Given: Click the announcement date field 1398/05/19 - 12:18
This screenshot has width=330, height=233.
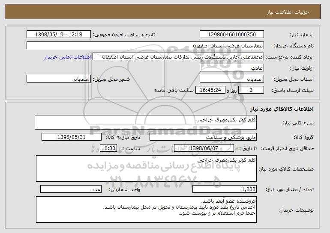Looking at the screenshot, I should [59, 35].
